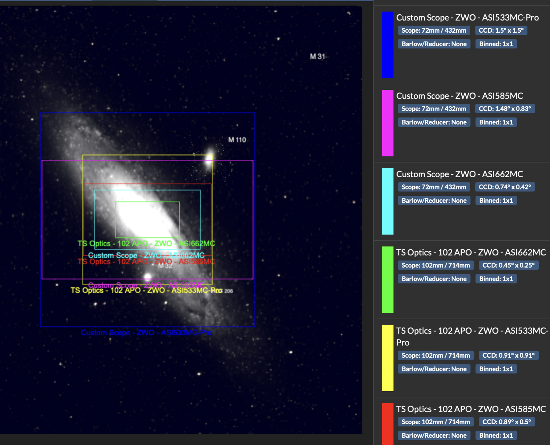This screenshot has width=550, height=445.
Task: Click Binned: 1x1 badge for TS Optics ASI662MC
Action: coord(496,279)
